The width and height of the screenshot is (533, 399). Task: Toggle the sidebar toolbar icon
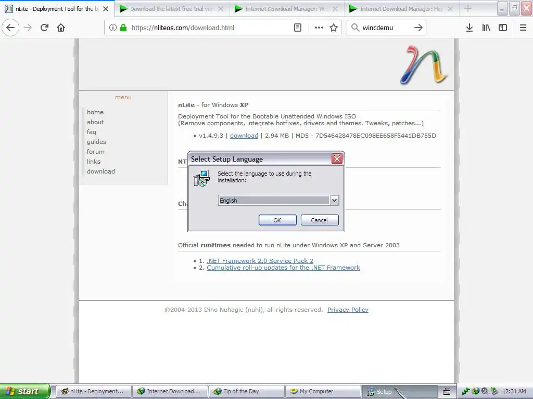coord(503,28)
